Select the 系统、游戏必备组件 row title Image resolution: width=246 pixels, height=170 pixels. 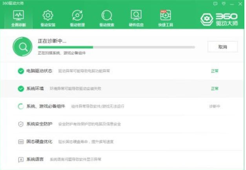(x=46, y=106)
